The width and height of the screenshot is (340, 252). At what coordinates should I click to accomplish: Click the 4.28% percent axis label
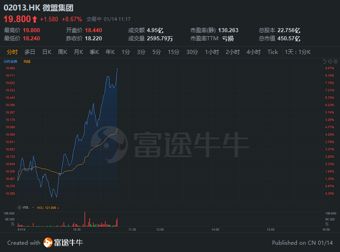[330, 135]
